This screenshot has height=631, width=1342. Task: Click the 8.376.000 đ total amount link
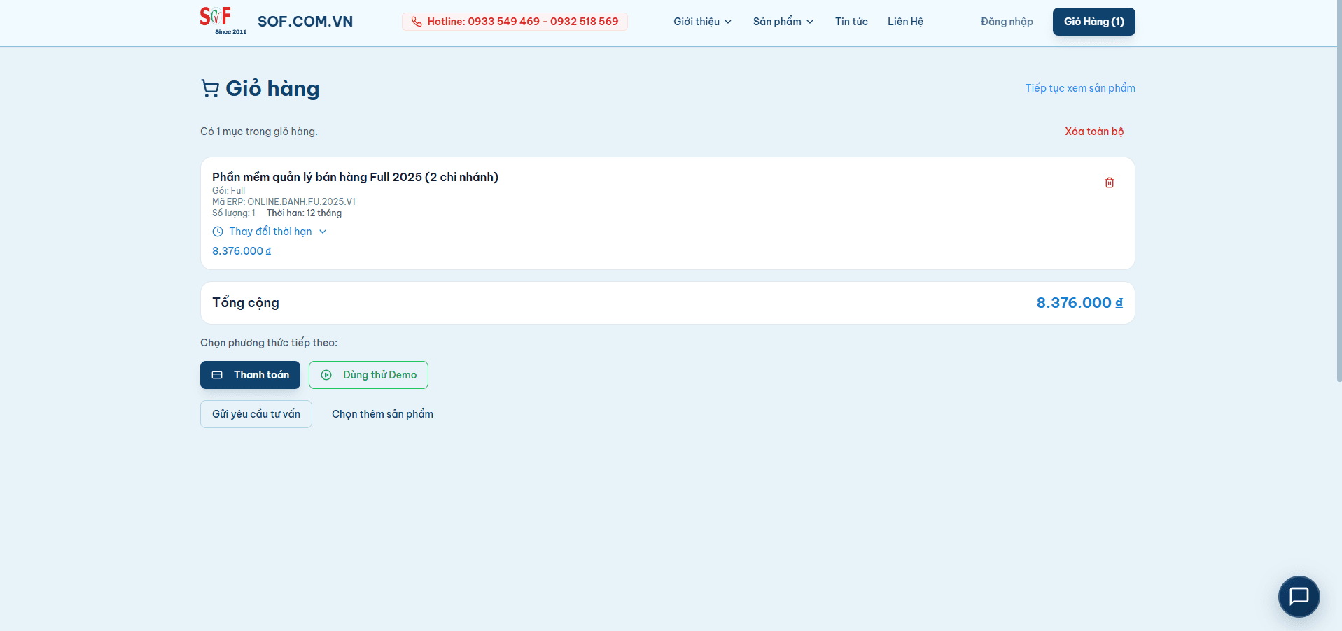[x=1078, y=302]
